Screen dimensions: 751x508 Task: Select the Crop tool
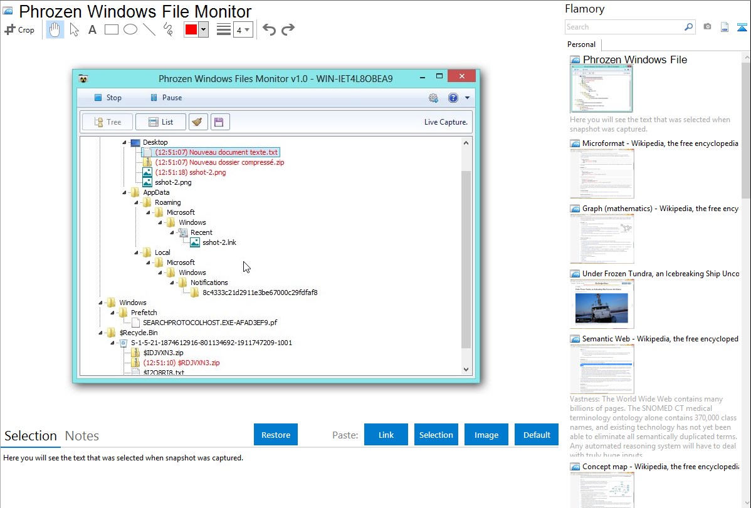pyautogui.click(x=19, y=29)
